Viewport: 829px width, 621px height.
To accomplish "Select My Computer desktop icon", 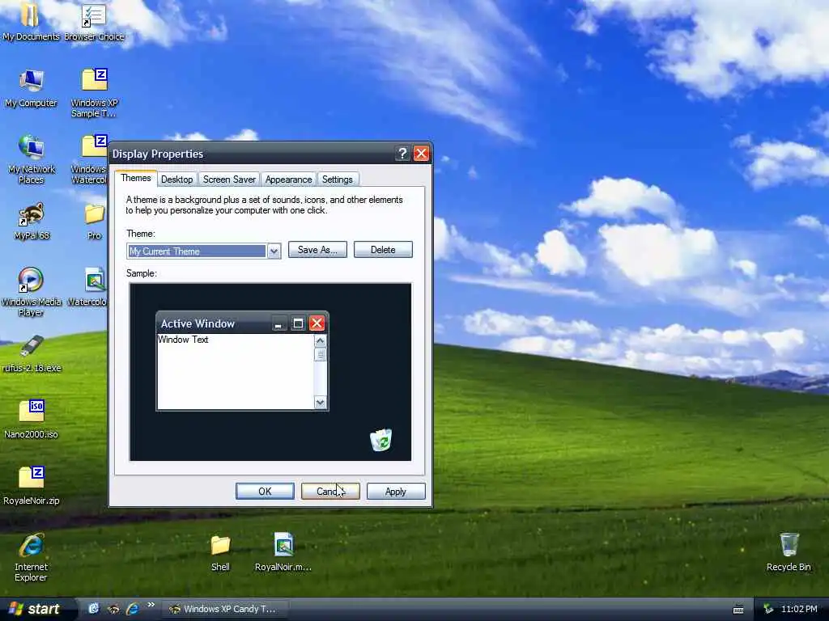I will pos(31,87).
